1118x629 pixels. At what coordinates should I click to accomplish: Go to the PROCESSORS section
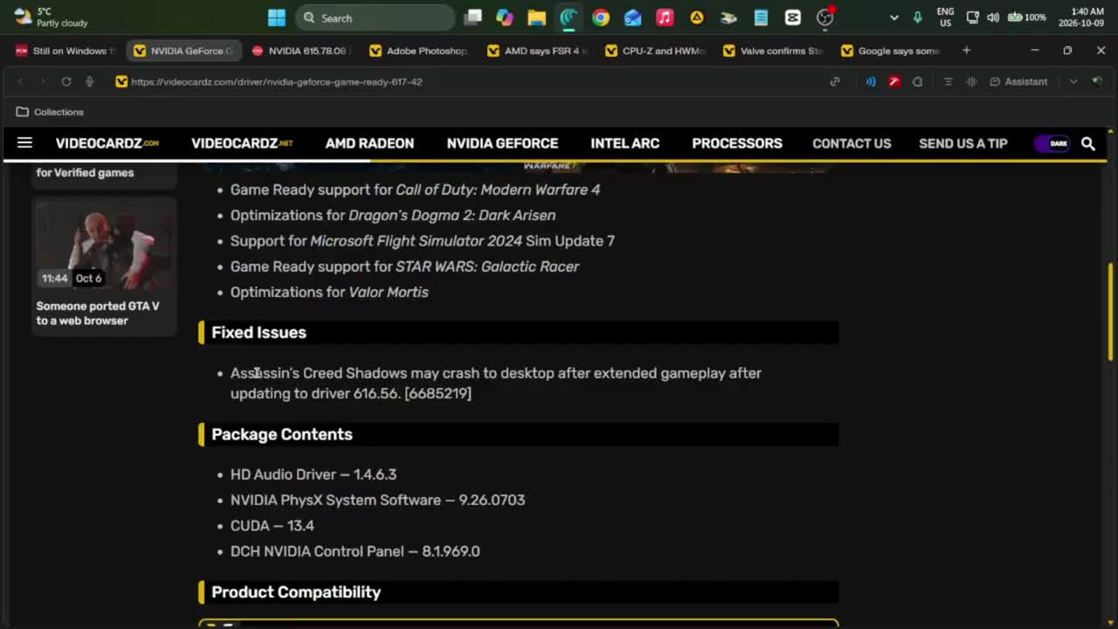click(x=737, y=143)
